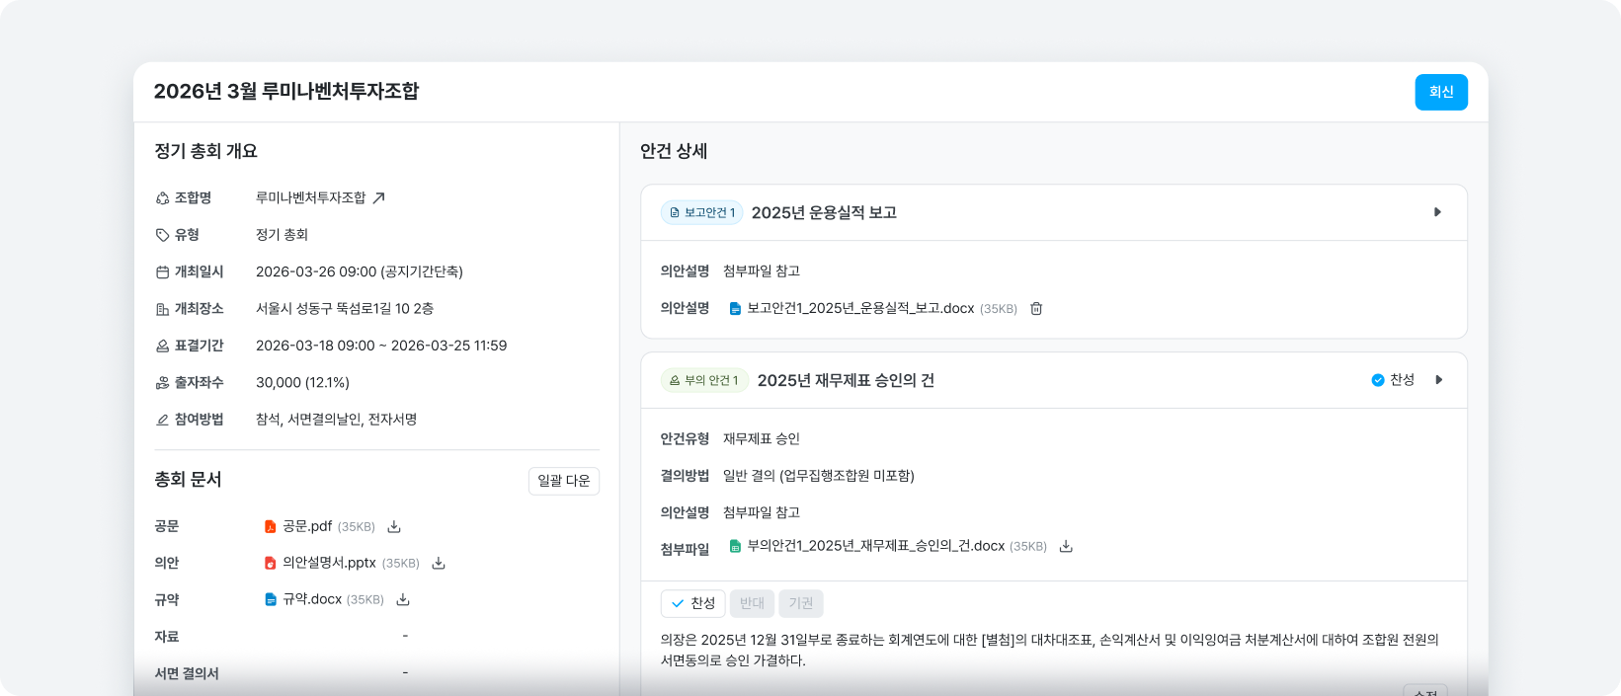Click the 공문.pdf file icon
This screenshot has width=1621, height=696.
270,527
